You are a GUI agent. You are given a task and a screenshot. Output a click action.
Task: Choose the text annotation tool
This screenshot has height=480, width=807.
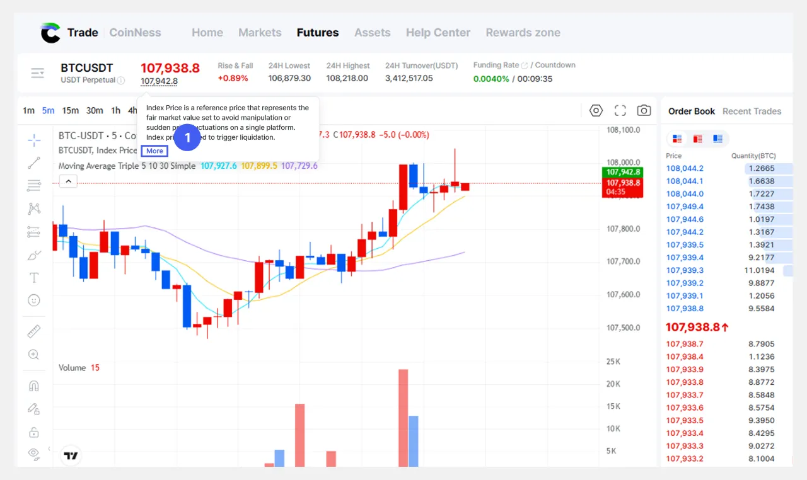34,278
